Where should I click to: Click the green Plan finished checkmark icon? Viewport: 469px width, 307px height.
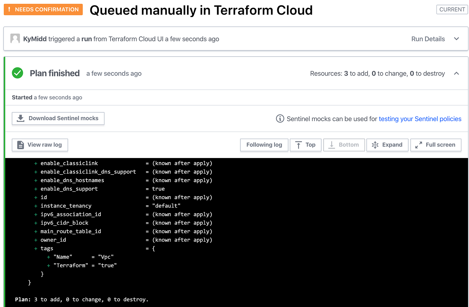(x=18, y=73)
